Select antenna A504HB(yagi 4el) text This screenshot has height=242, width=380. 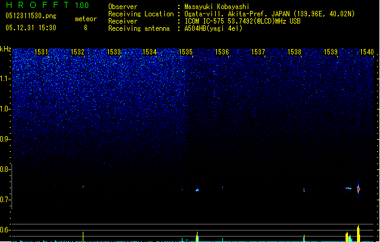pos(213,28)
